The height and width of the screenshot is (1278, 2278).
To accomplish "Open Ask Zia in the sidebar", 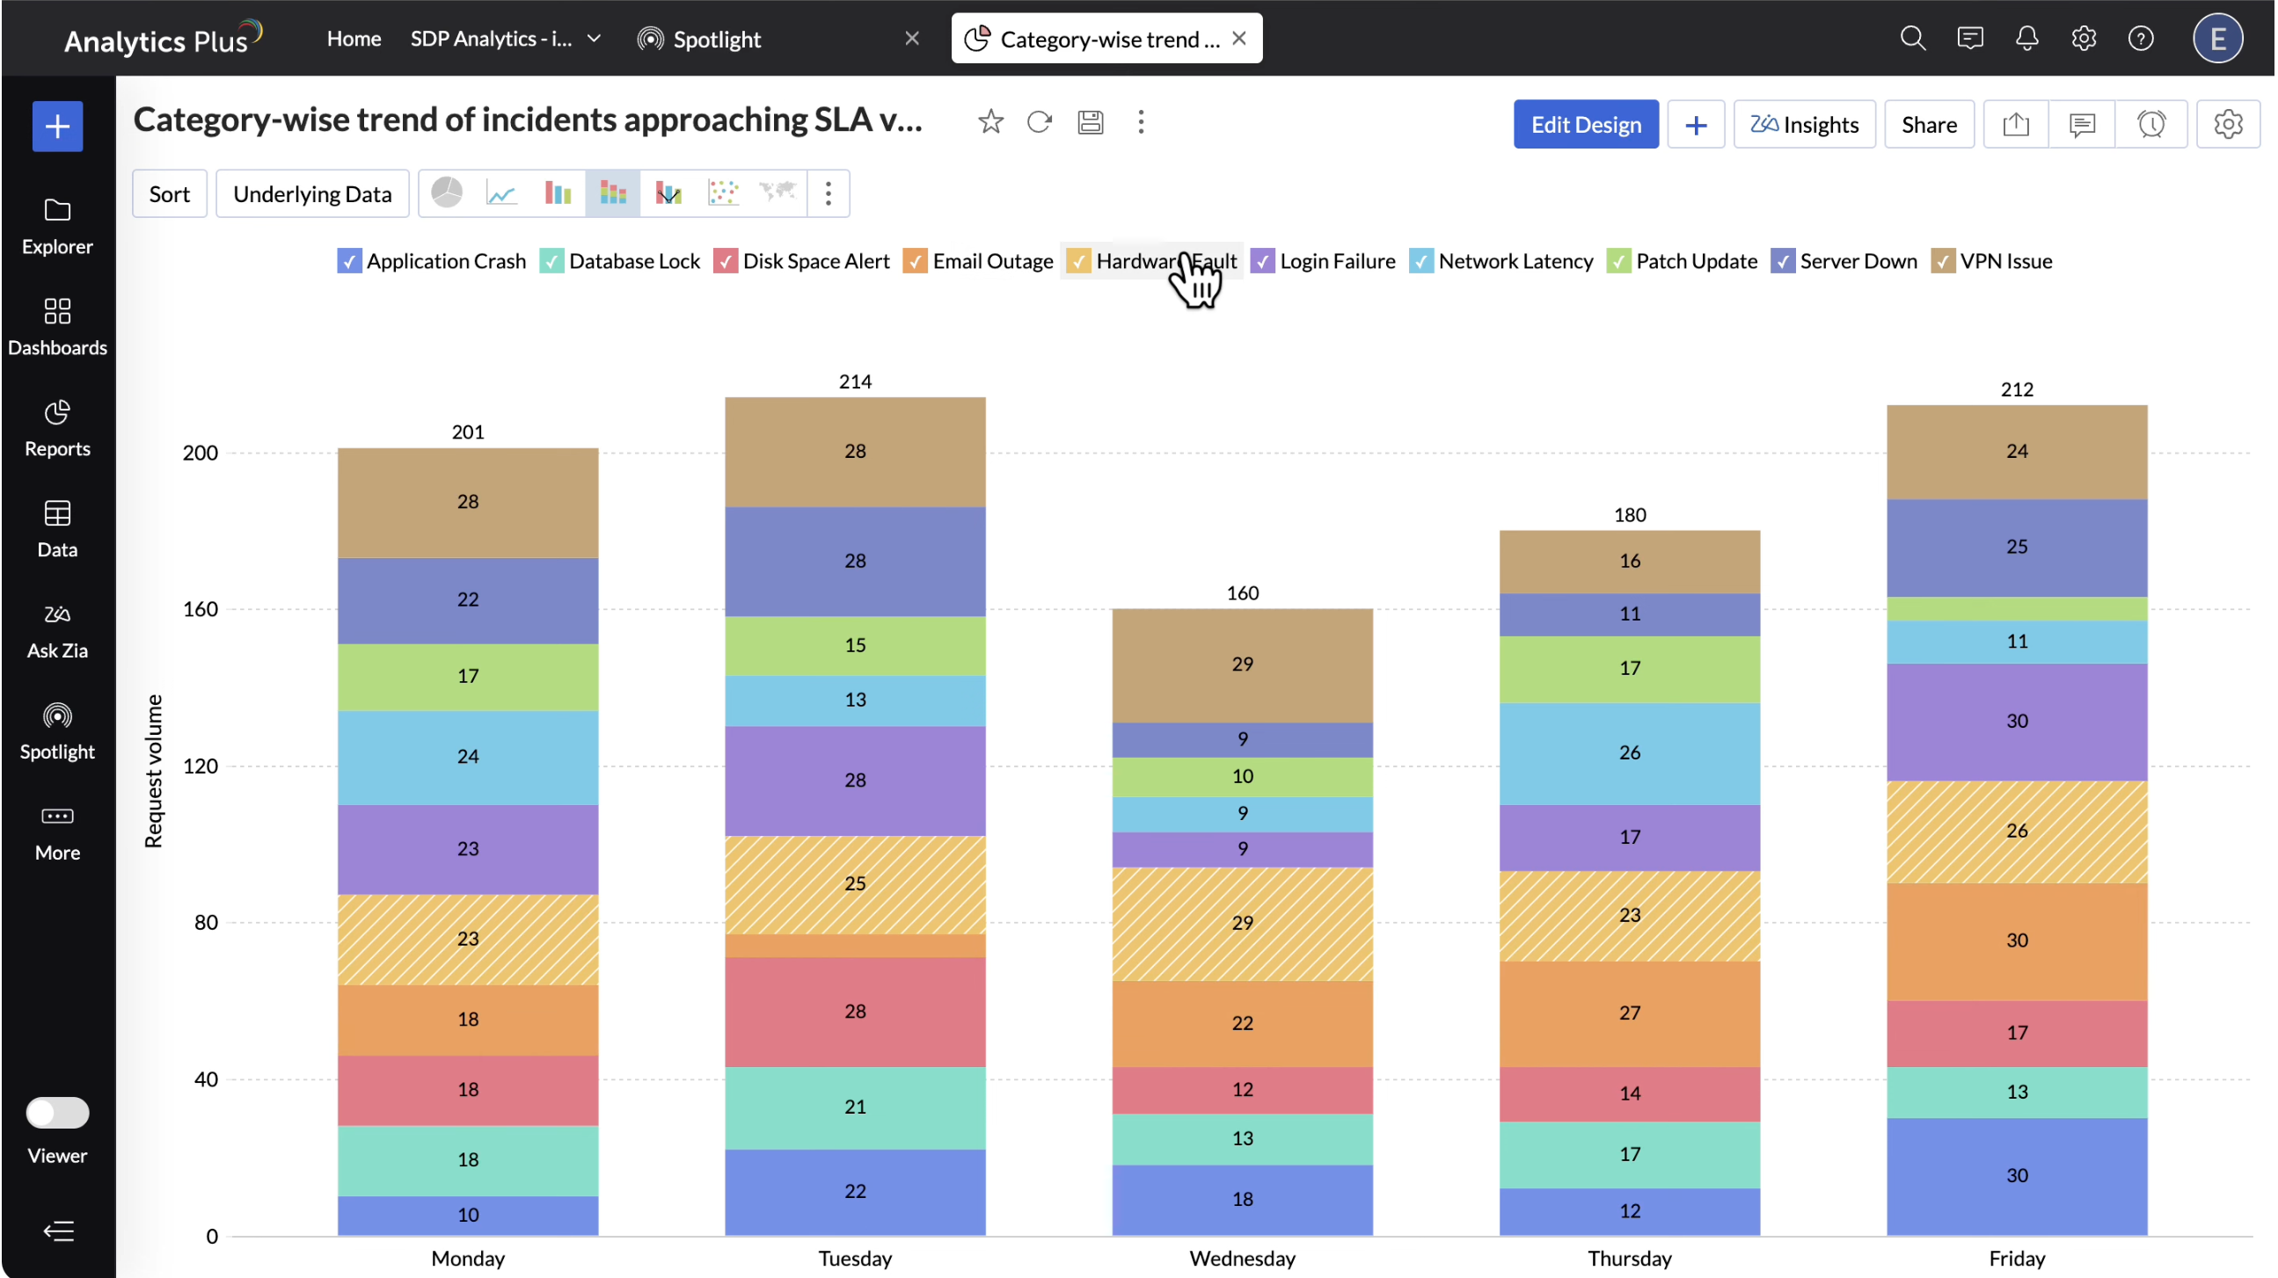I will click(57, 631).
